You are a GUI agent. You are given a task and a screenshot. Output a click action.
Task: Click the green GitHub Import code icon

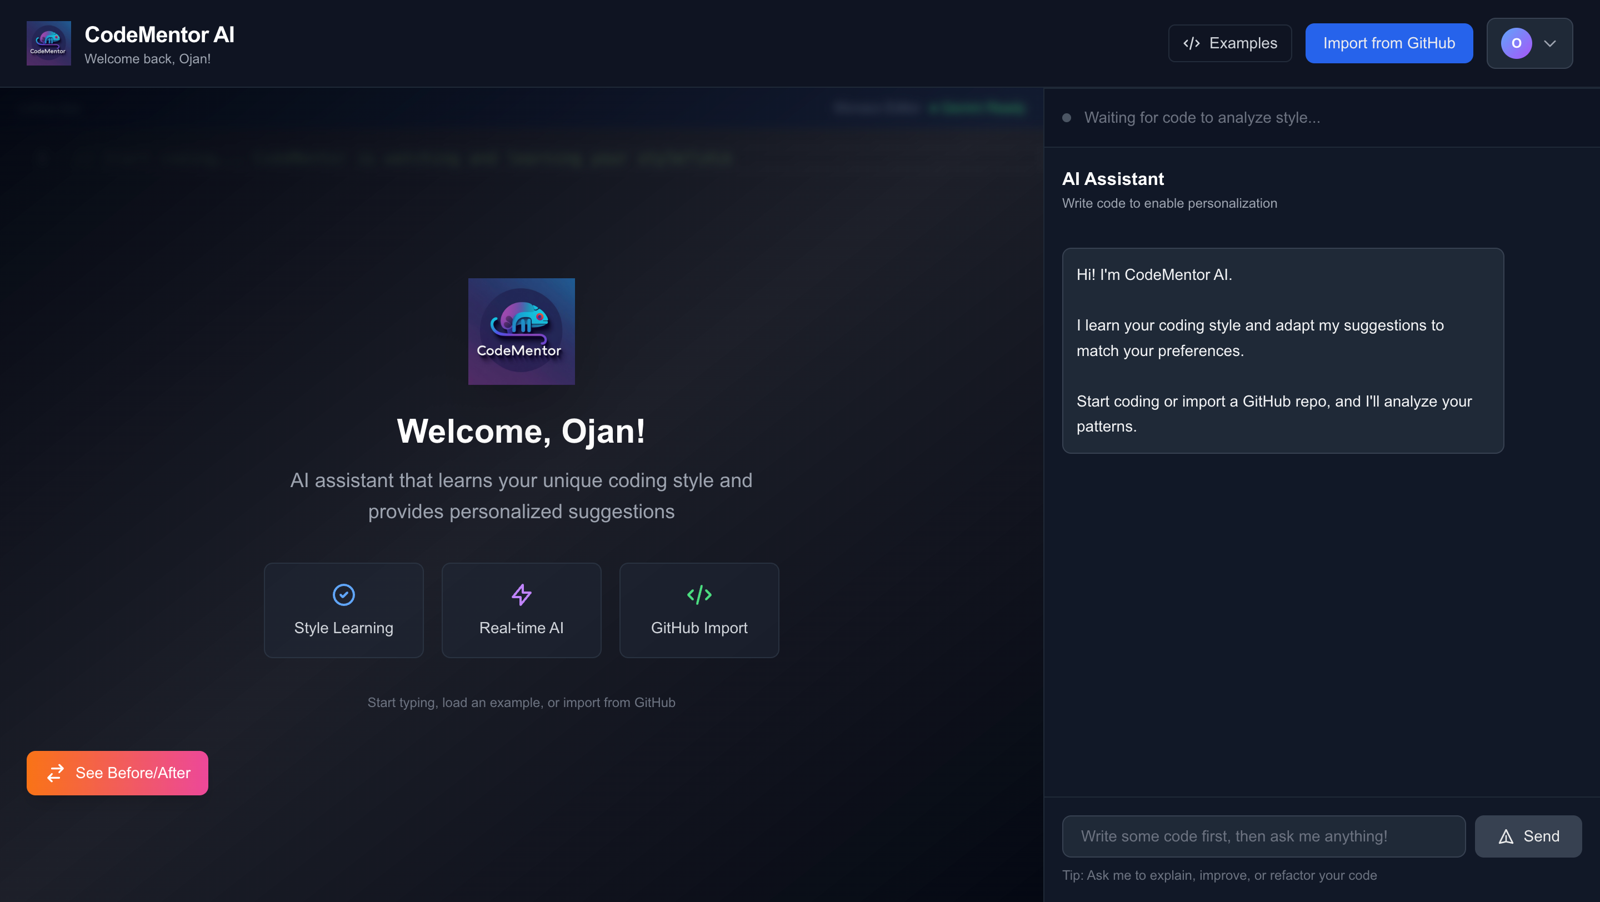pos(699,594)
